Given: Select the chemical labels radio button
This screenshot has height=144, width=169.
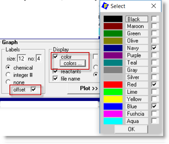Looking at the screenshot, I should (x=8, y=67).
